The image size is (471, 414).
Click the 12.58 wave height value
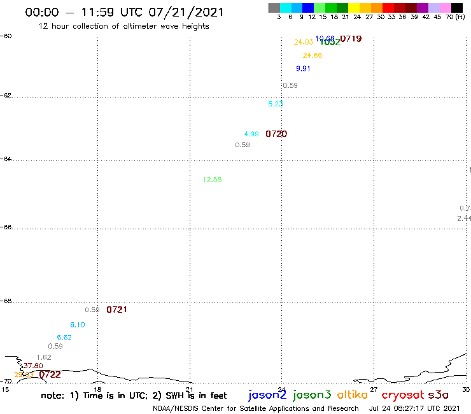213,180
